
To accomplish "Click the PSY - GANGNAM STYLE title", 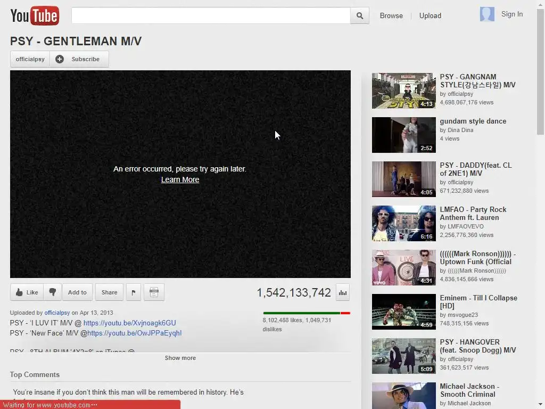I will point(477,81).
